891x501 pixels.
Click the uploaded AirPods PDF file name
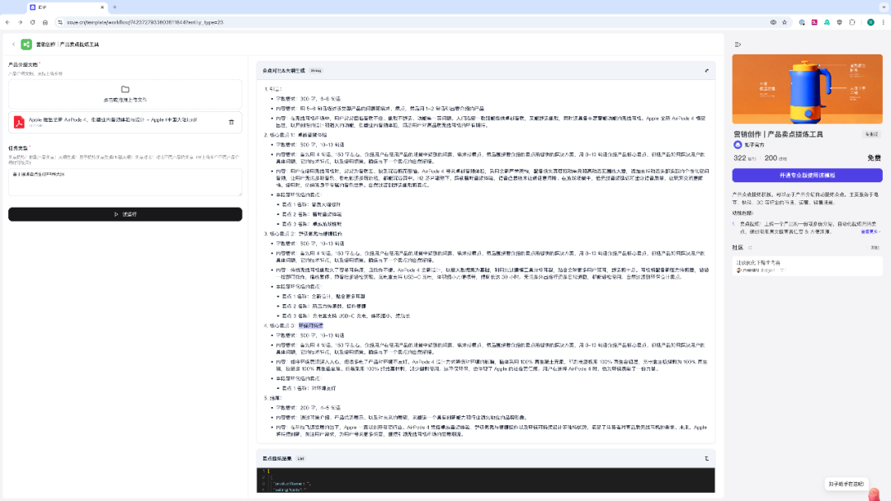coord(112,119)
